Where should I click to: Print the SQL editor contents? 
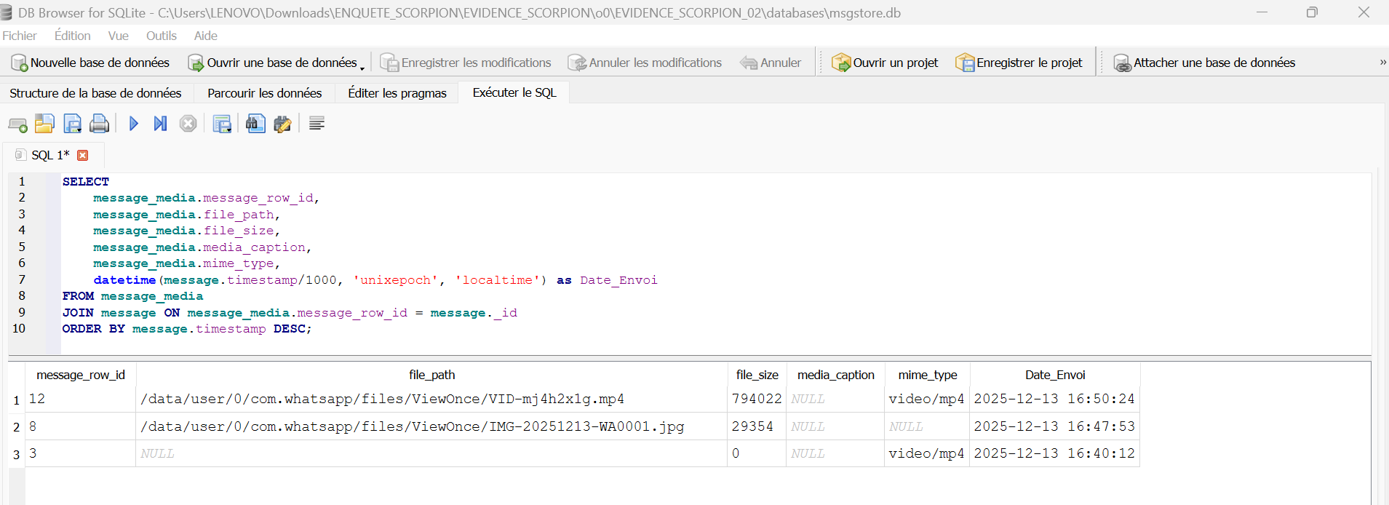(x=99, y=124)
